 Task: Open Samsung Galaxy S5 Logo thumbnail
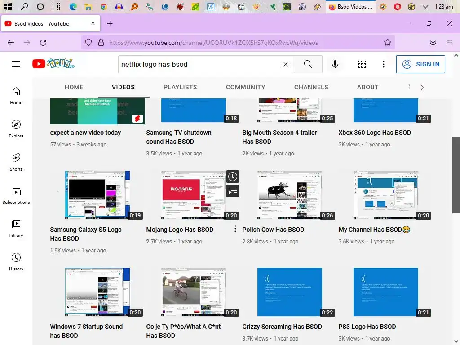tap(97, 195)
